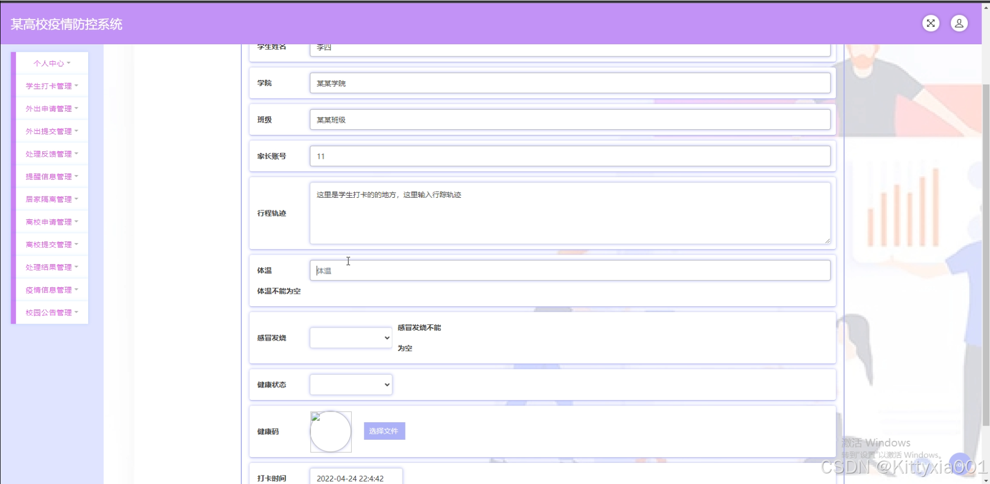Open 外出申请管理 sidebar menu
The height and width of the screenshot is (484, 990).
pyautogui.click(x=52, y=109)
